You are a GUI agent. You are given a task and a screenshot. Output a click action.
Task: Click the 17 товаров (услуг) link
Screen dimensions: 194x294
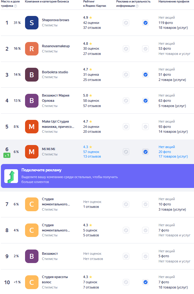click(x=173, y=156)
